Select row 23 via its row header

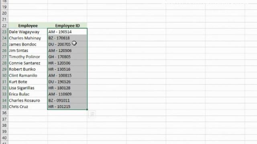point(4,32)
